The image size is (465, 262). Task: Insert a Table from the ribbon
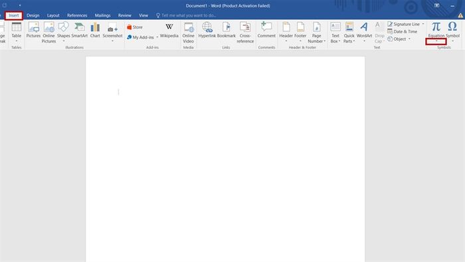(17, 32)
